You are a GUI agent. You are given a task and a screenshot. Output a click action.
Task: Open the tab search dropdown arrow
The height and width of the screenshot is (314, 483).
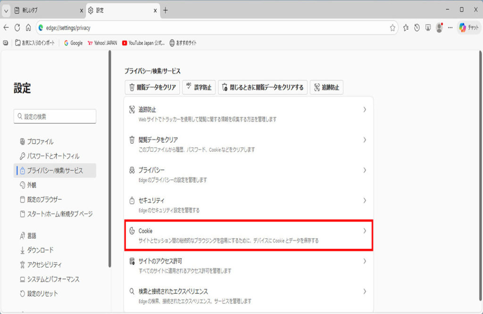tap(6, 10)
